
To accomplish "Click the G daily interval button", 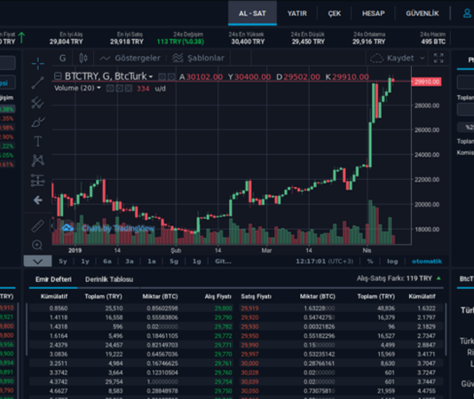I will point(62,58).
